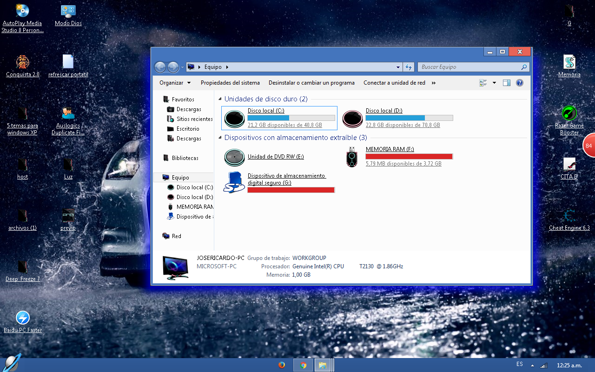Open the Modo Dios desktop icon
This screenshot has height=372, width=595.
tap(68, 16)
